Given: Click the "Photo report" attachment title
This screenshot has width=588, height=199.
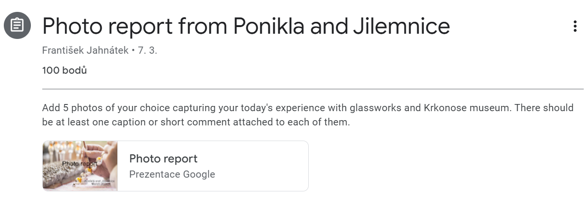Looking at the screenshot, I should (163, 159).
